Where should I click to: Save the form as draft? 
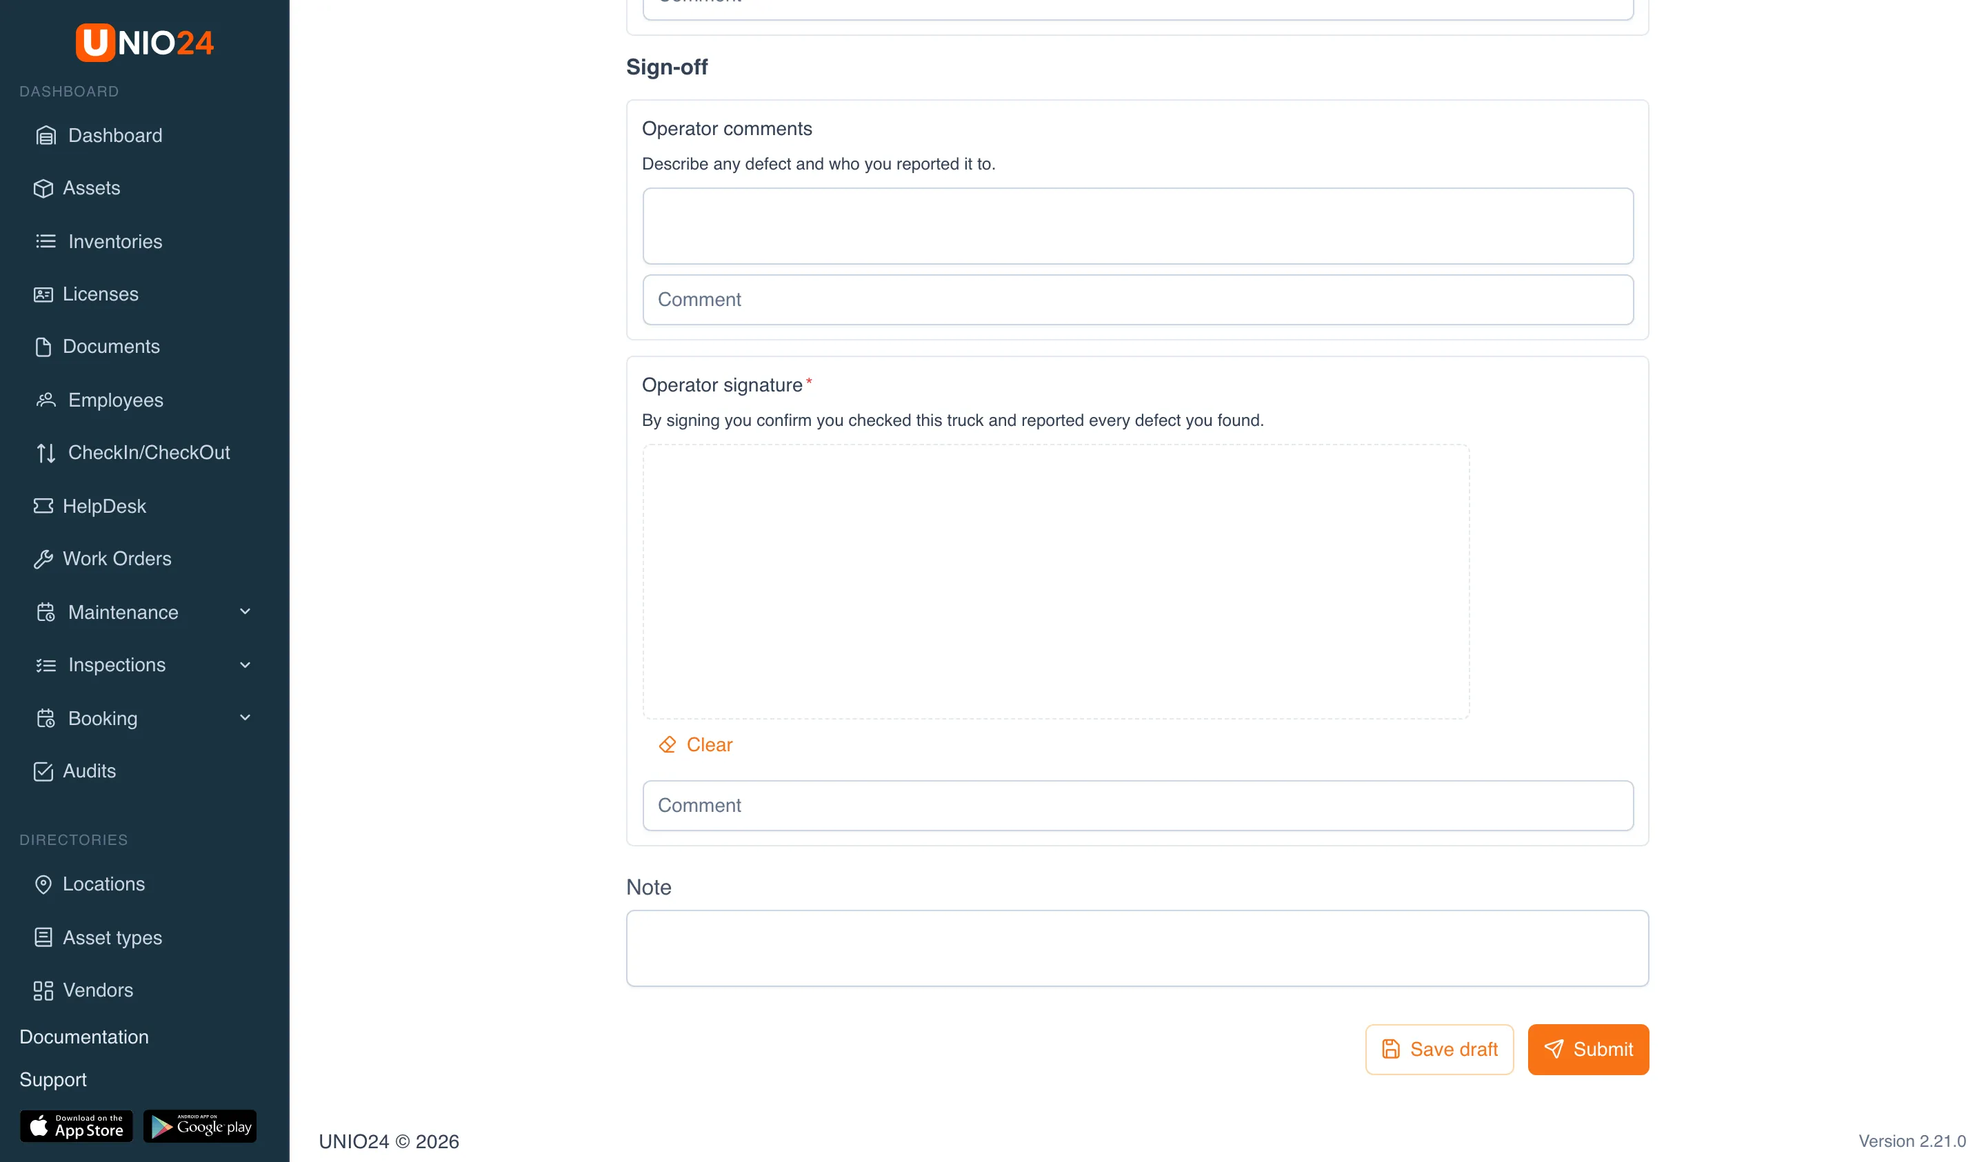(x=1439, y=1050)
